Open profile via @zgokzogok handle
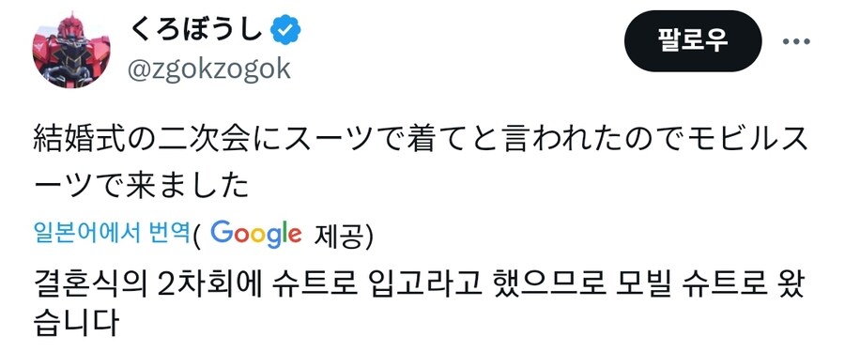 pyautogui.click(x=208, y=69)
